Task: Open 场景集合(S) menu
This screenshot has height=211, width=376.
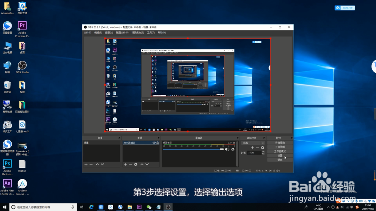Action: click(x=138, y=33)
